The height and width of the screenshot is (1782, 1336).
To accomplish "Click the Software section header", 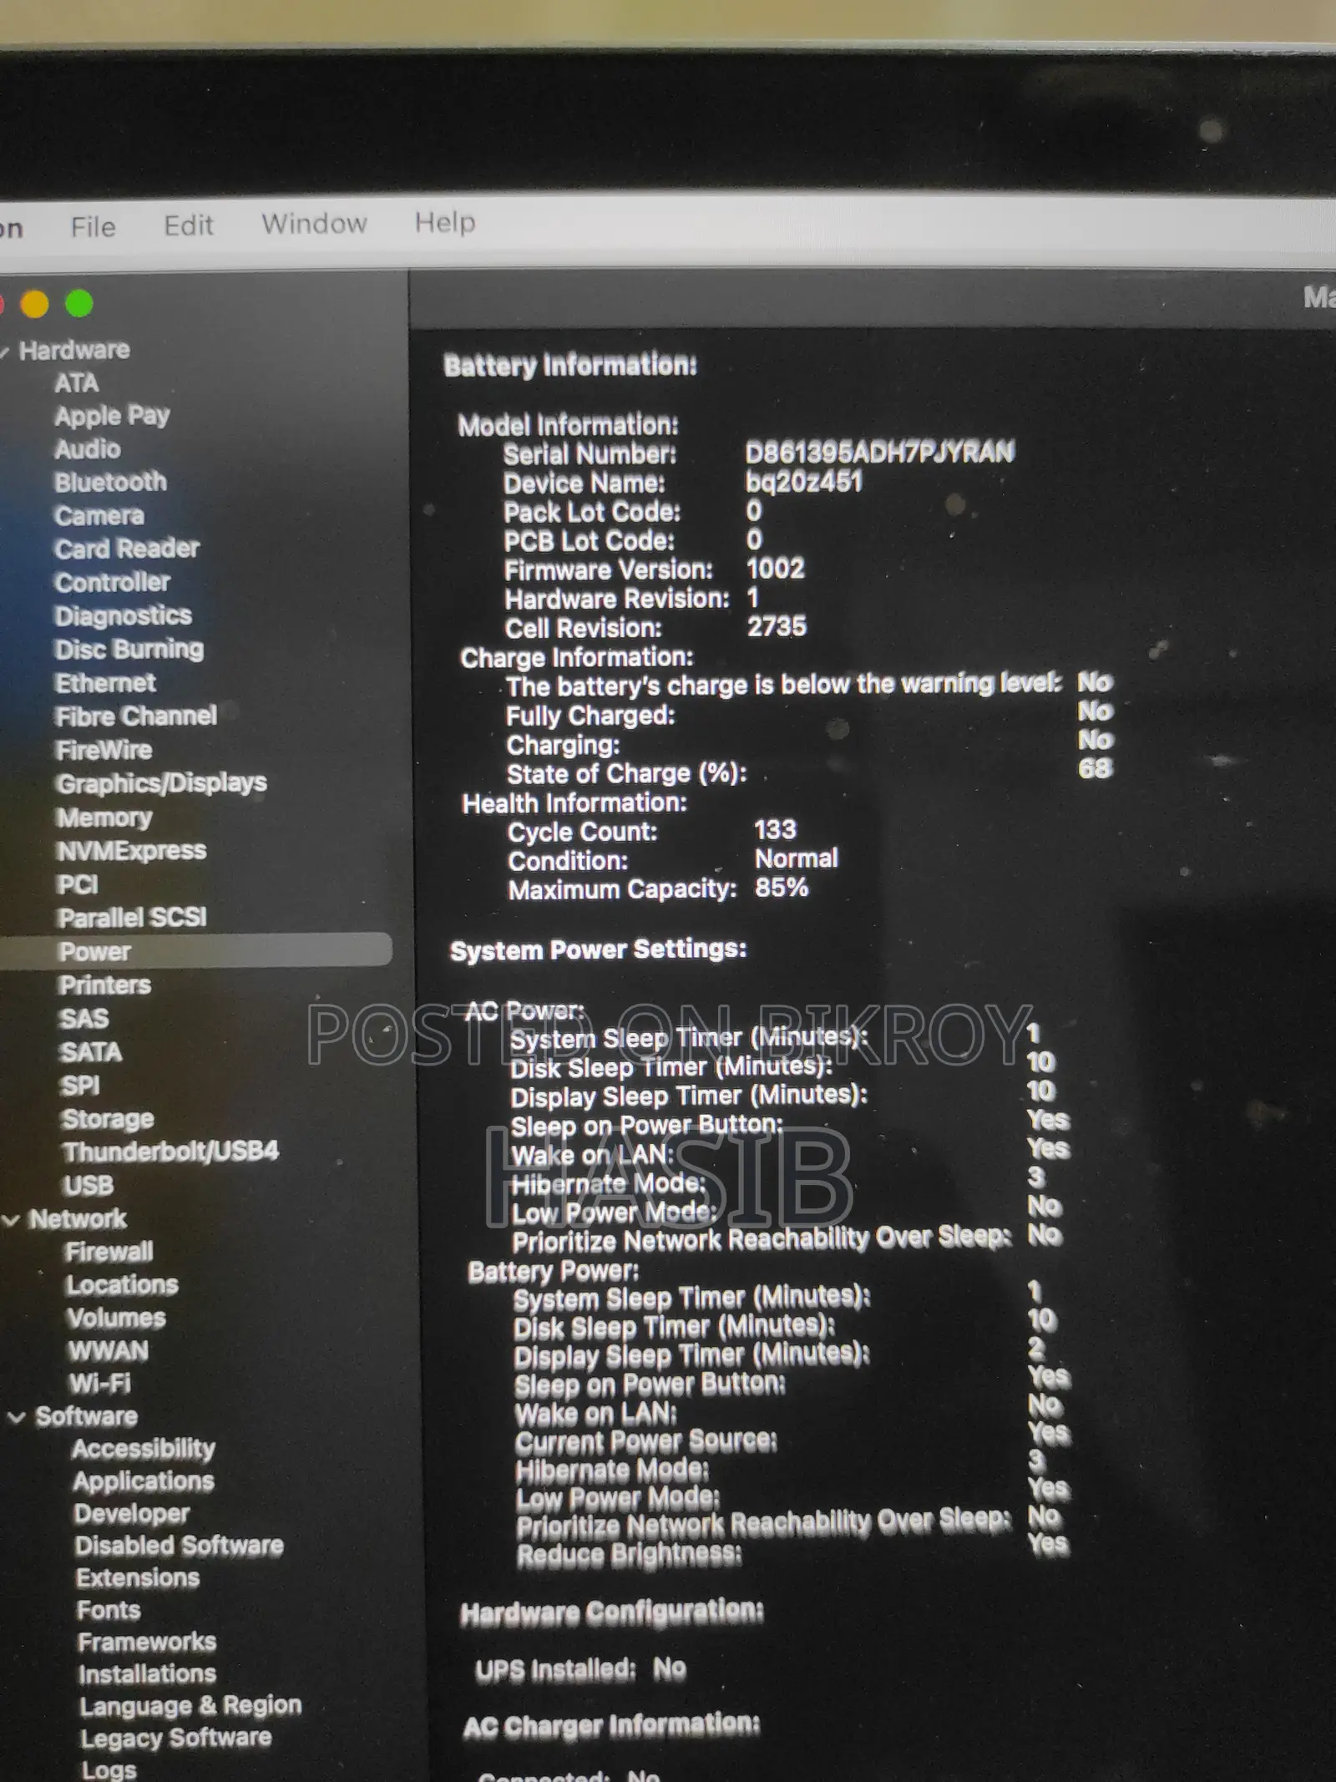I will coord(87,1416).
